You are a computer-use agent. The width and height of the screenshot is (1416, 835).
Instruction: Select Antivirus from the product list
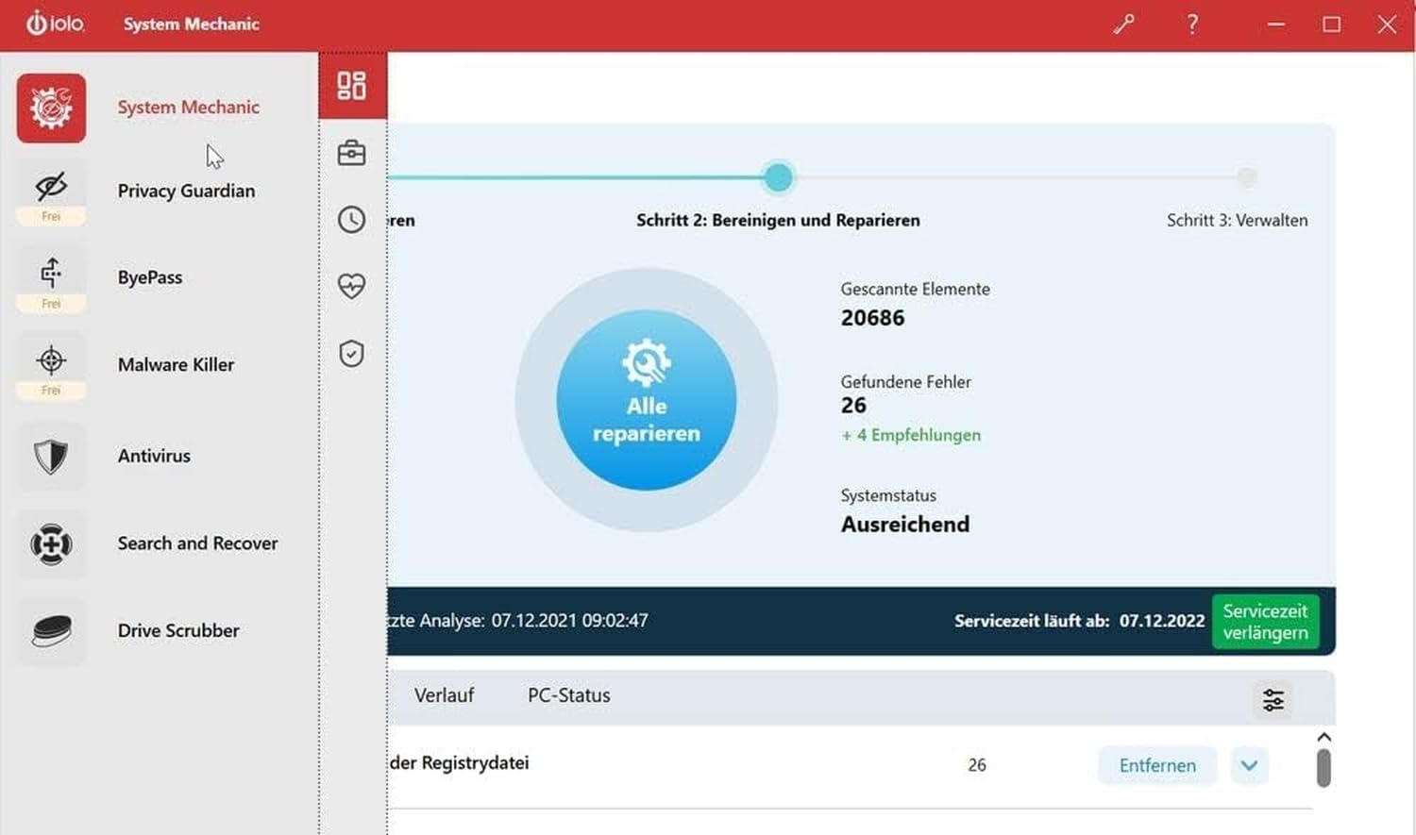click(154, 456)
